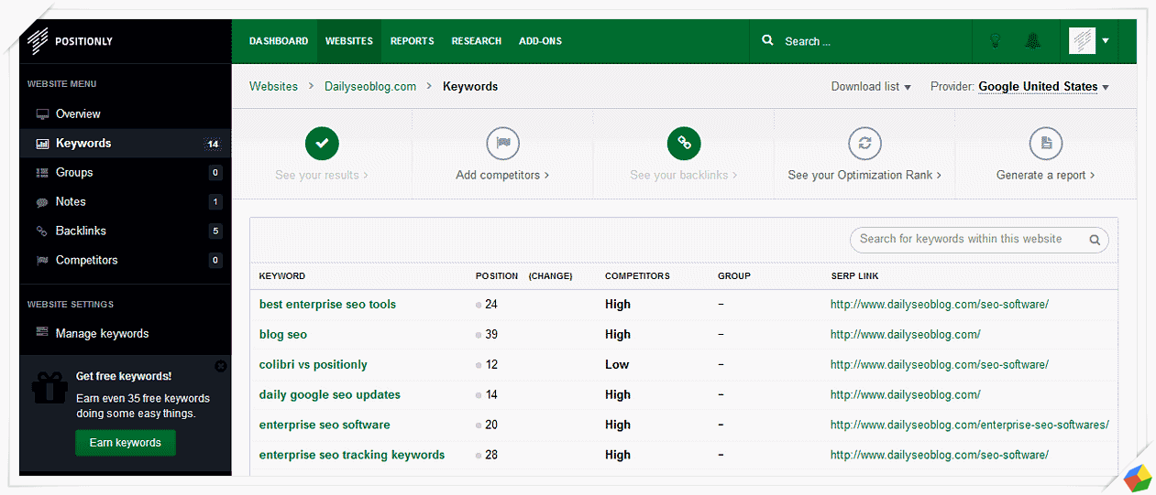This screenshot has width=1156, height=495.
Task: Click the lightbulb icon in top bar
Action: 994,41
